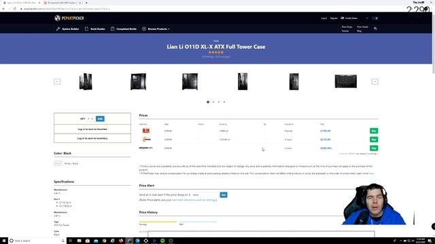Screen dimensions: 435x244
Task: Select the third carousel page dot
Action: click(219, 102)
